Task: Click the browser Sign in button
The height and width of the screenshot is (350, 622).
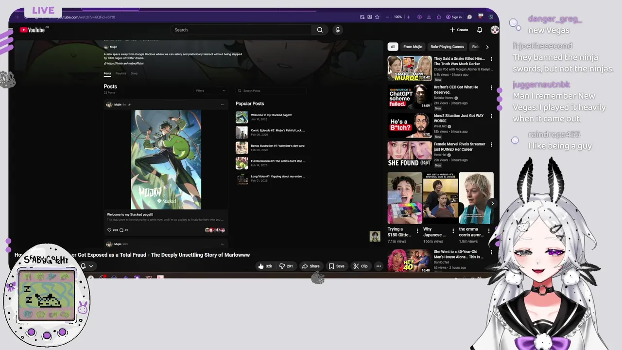Action: (x=454, y=17)
